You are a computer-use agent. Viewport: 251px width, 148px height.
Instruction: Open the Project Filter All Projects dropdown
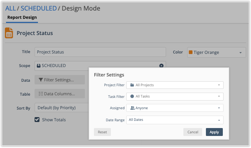[x=175, y=85]
